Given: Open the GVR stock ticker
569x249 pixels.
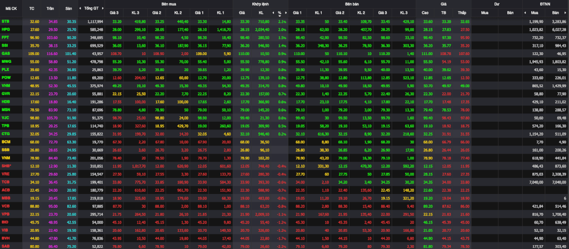Looking at the screenshot, I should (6, 93).
